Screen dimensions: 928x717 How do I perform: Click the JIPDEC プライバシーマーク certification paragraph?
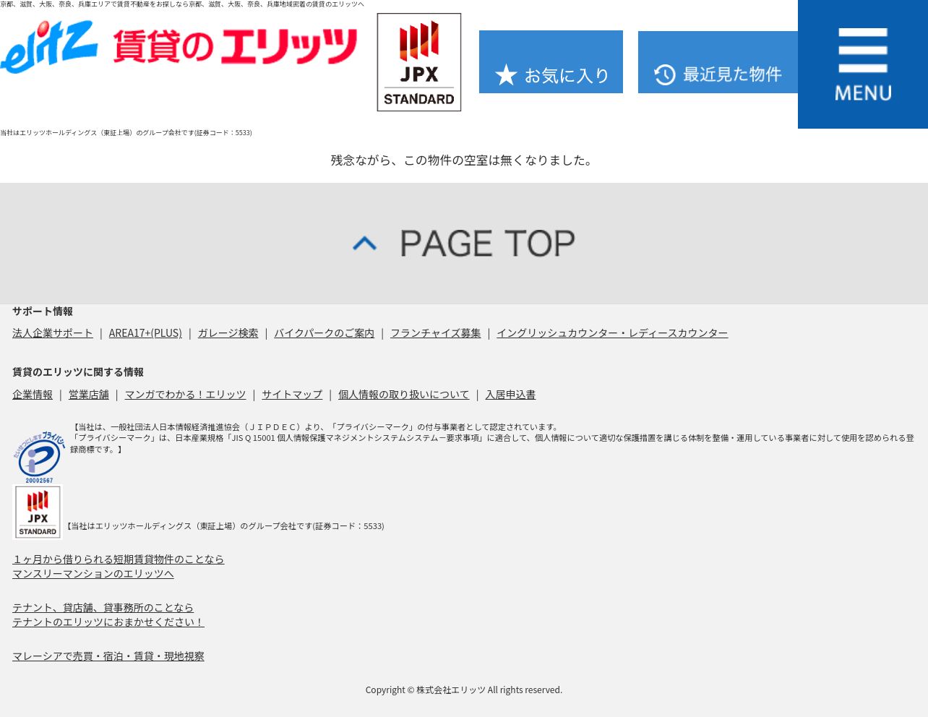point(492,438)
